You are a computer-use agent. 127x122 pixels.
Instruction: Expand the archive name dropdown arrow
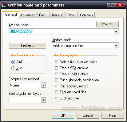click(x=116, y=32)
